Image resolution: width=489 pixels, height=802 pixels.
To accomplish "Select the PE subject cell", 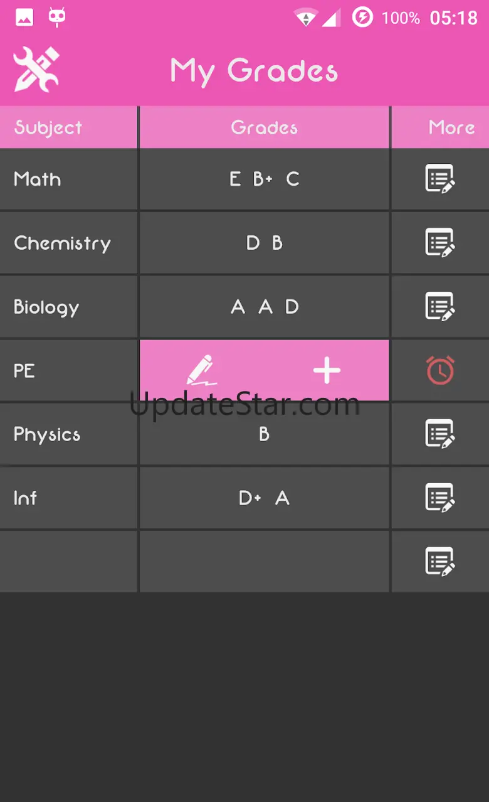I will coord(68,371).
